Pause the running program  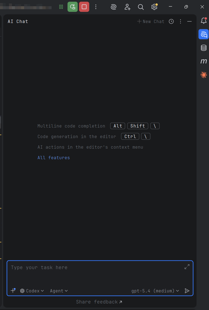tap(61, 7)
